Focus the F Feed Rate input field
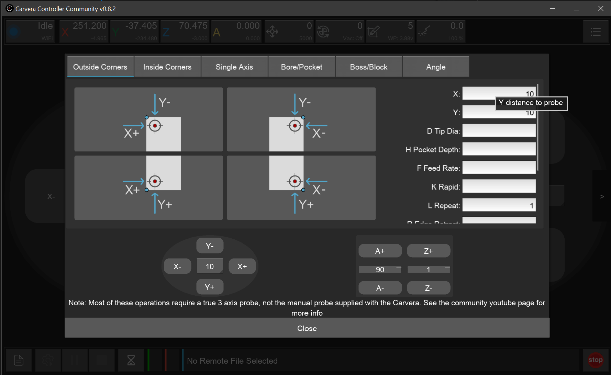The width and height of the screenshot is (611, 375). (x=499, y=168)
